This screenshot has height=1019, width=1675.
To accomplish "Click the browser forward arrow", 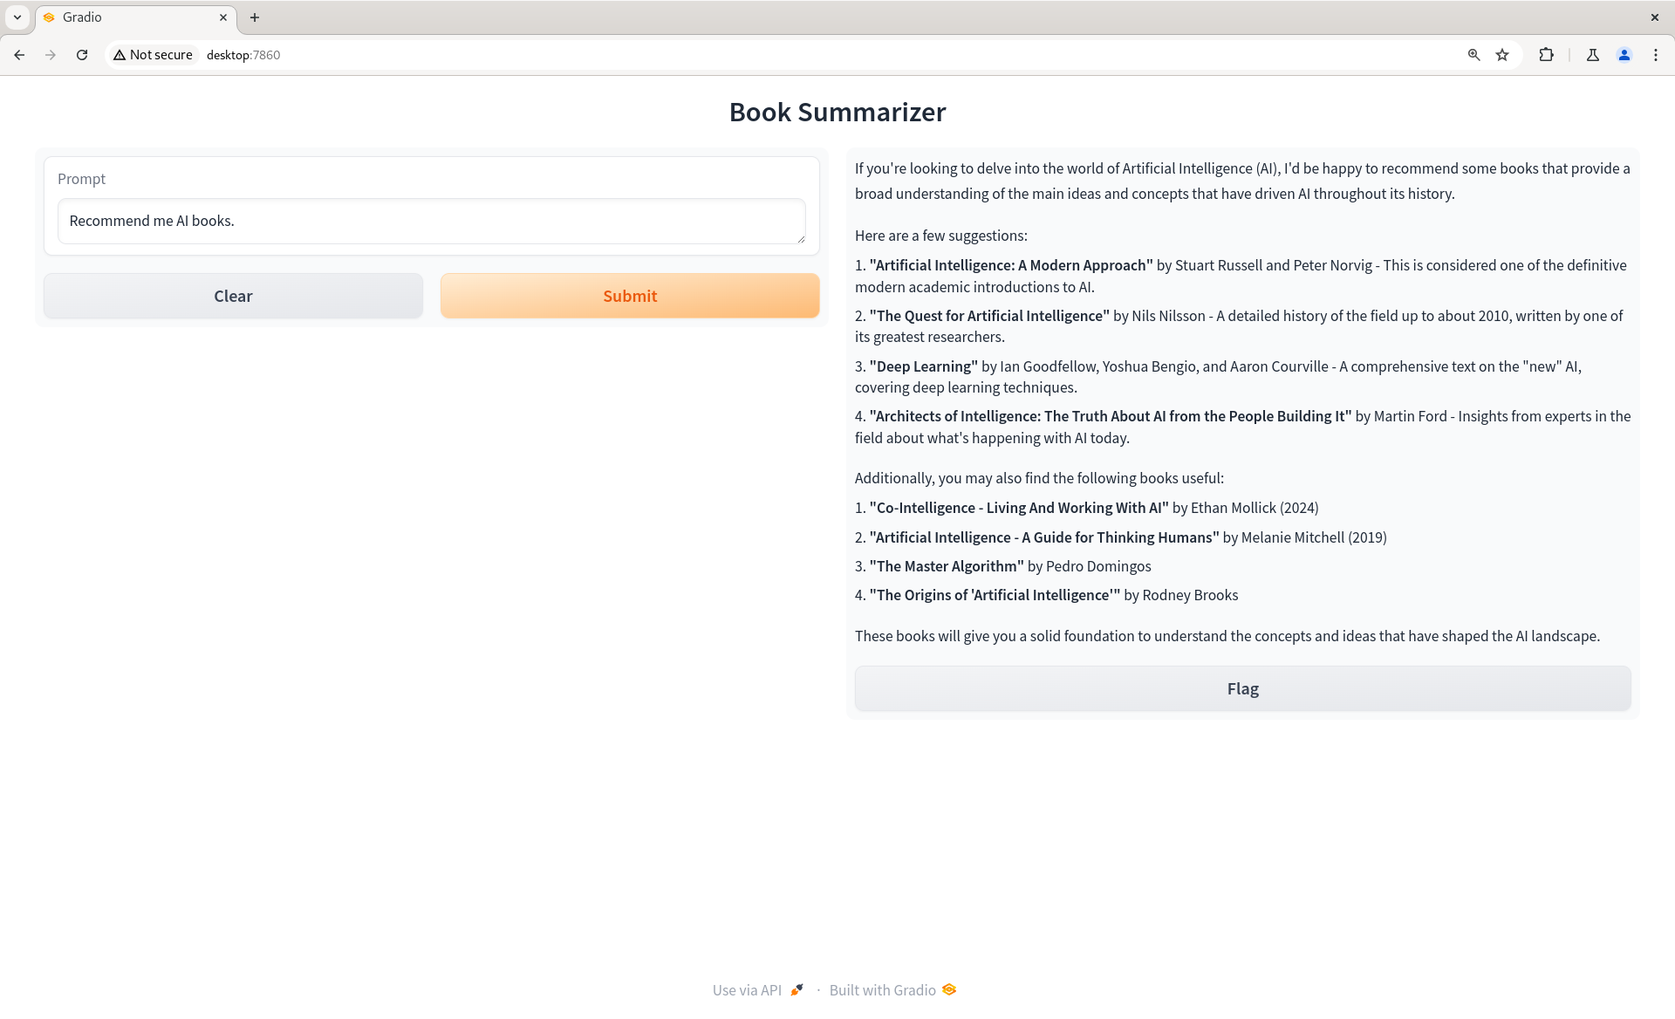I will point(51,55).
